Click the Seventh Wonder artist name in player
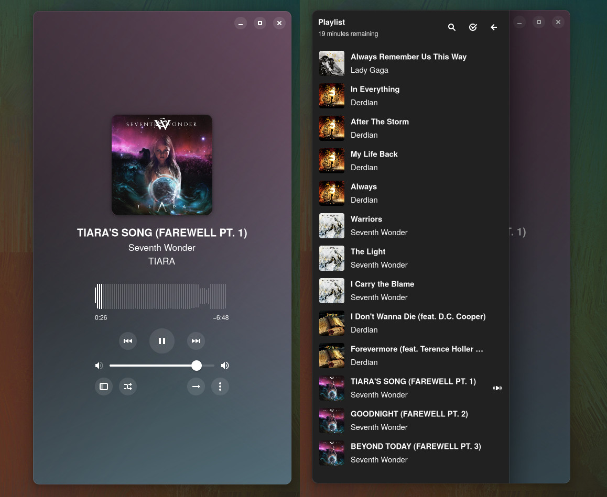 point(162,248)
